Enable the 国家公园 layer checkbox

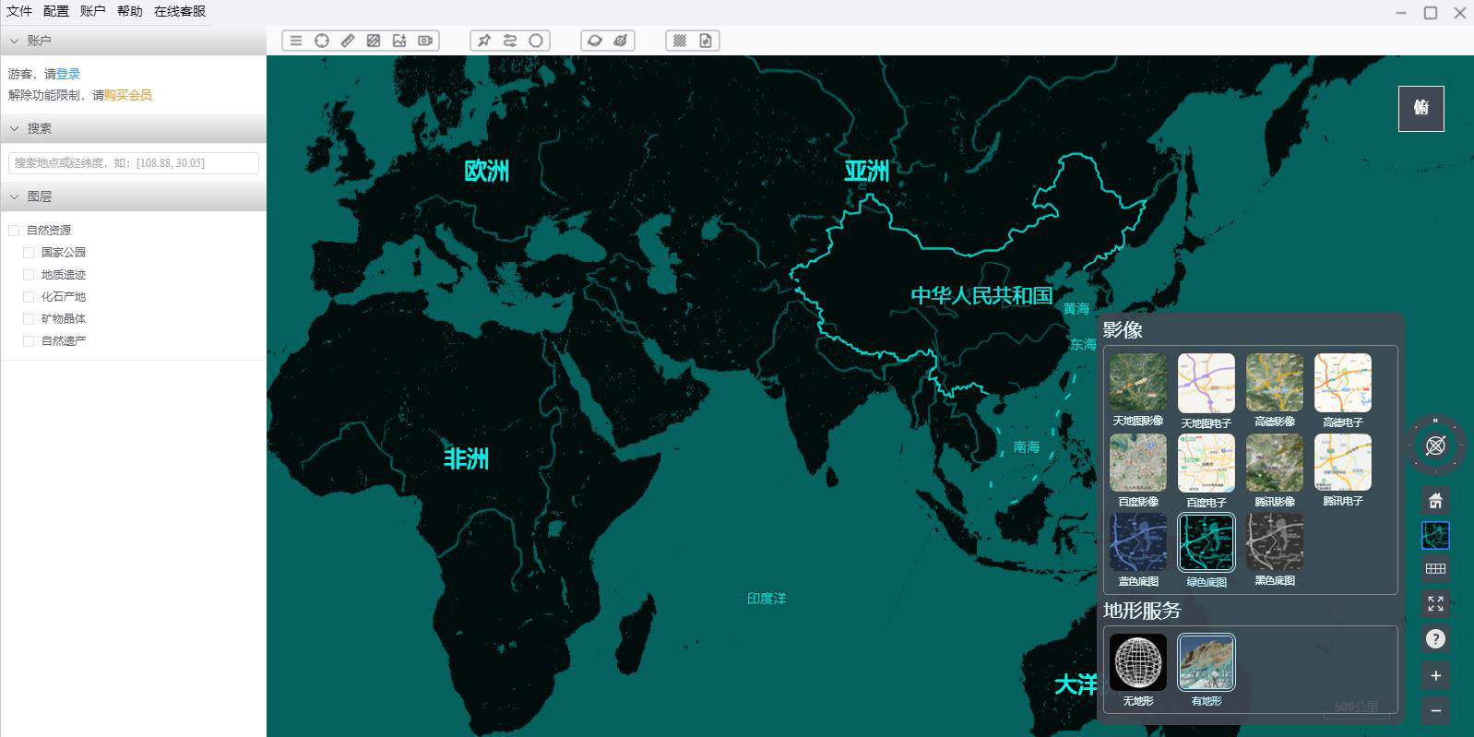tap(29, 253)
